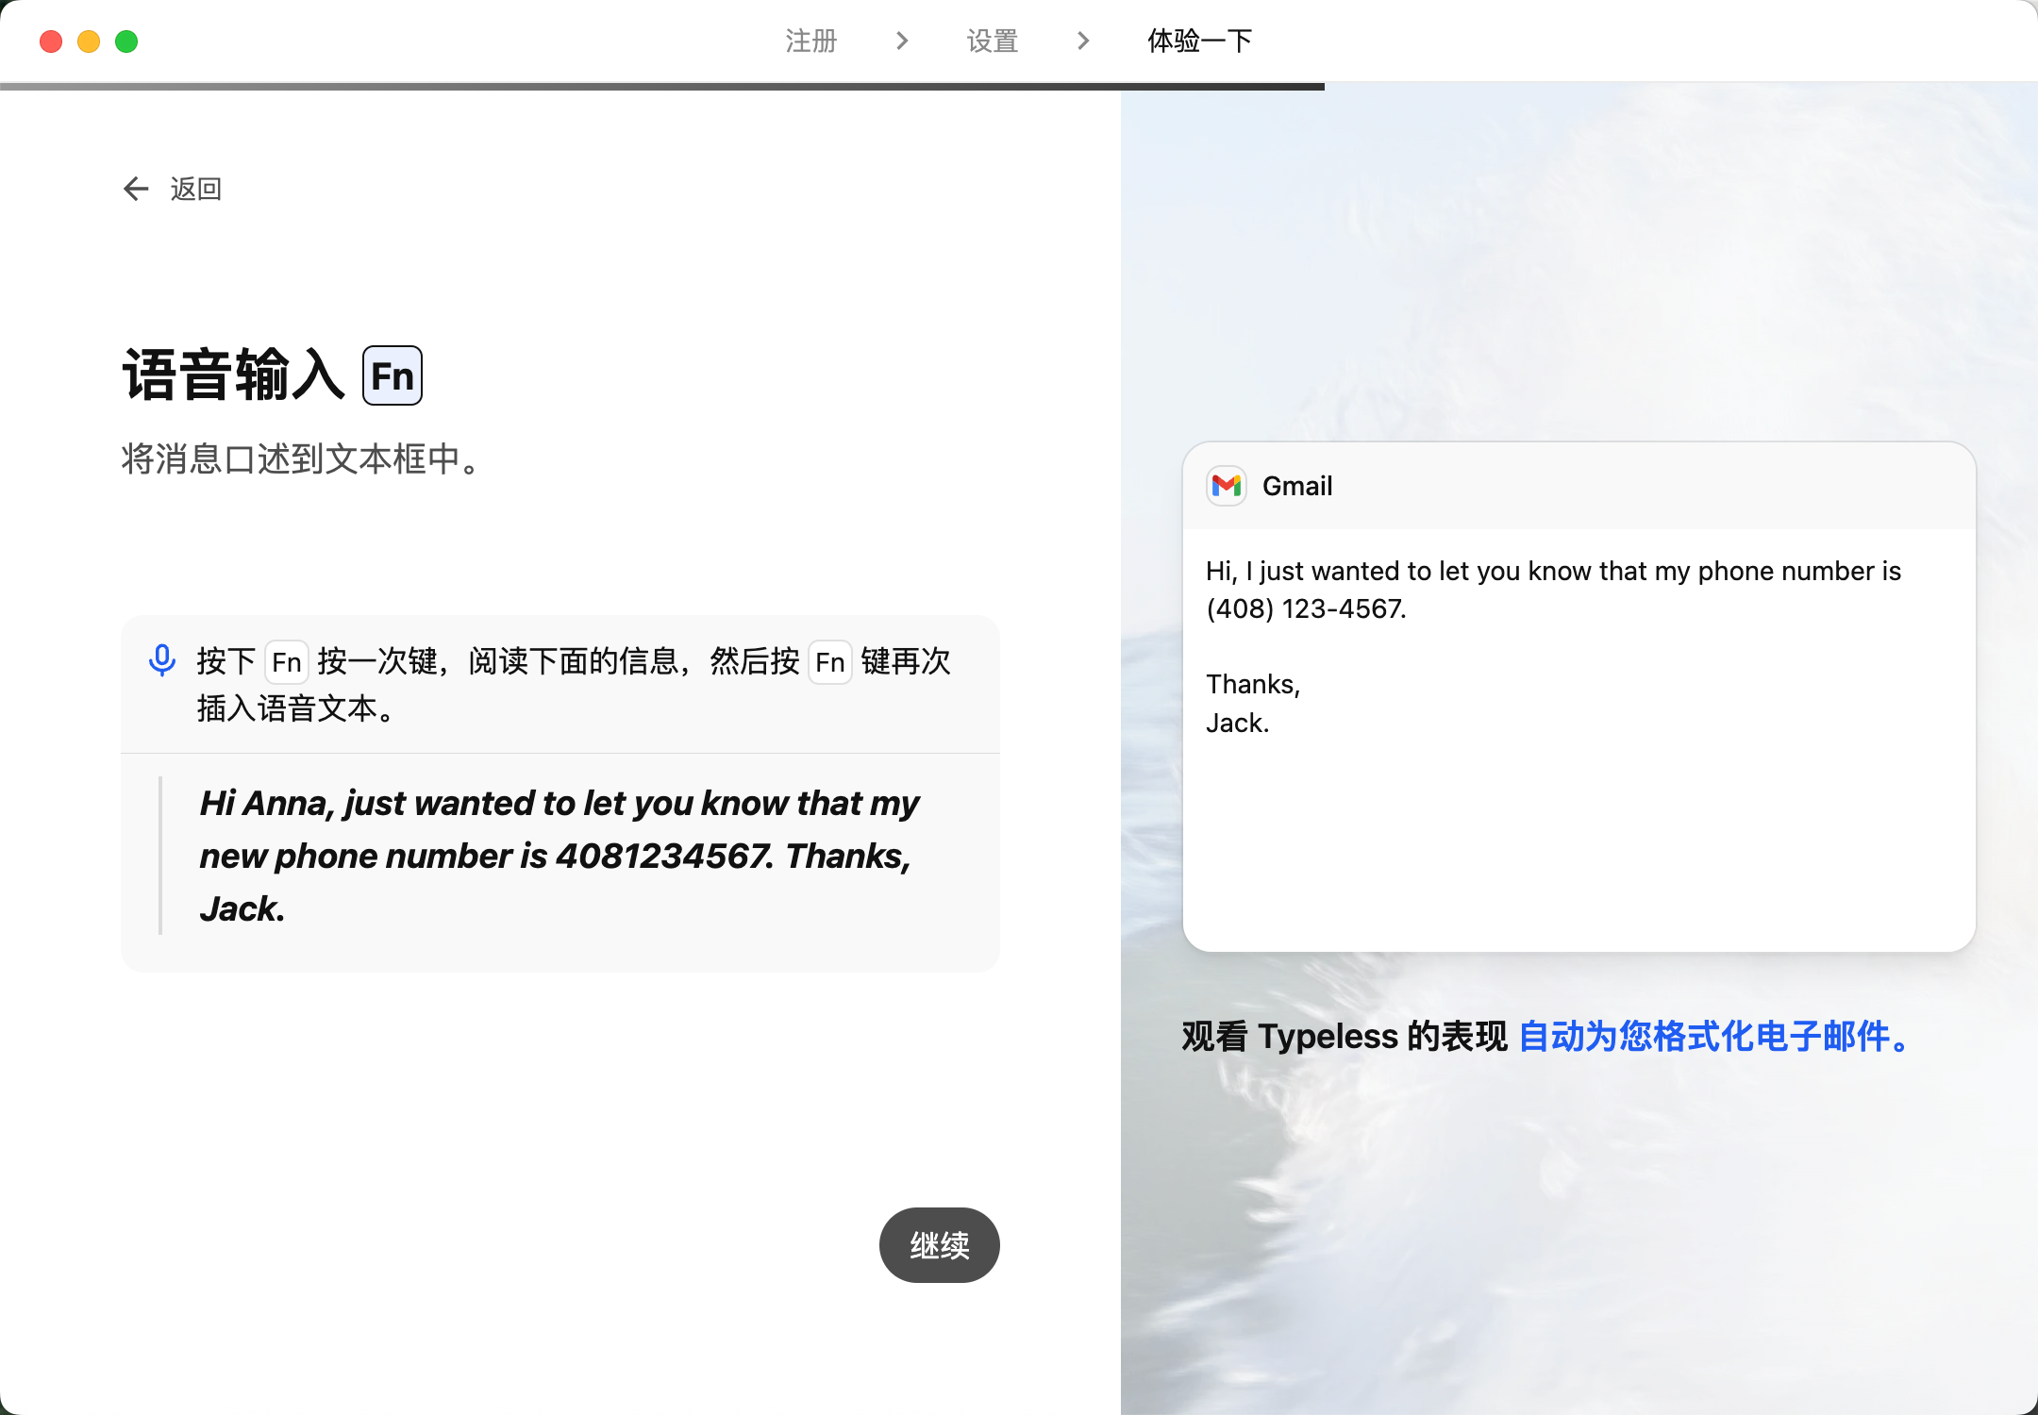Screen dimensions: 2038x1415
Task: Click the italic Hi Anna sample message
Action: point(559,855)
